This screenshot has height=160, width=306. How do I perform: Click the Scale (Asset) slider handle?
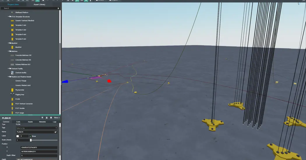coord(31,140)
